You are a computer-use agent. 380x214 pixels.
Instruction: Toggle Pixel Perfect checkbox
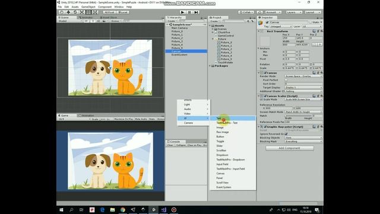(x=286, y=80)
